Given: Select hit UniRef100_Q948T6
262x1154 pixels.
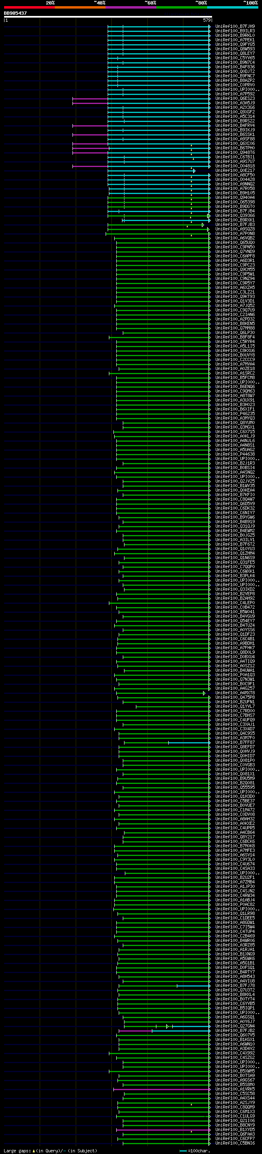Looking at the screenshot, I should [235, 152].
